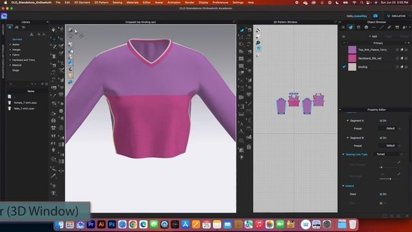This screenshot has height=232, width=412.
Task: Select the binding fabric color swatch
Action: 352,67
